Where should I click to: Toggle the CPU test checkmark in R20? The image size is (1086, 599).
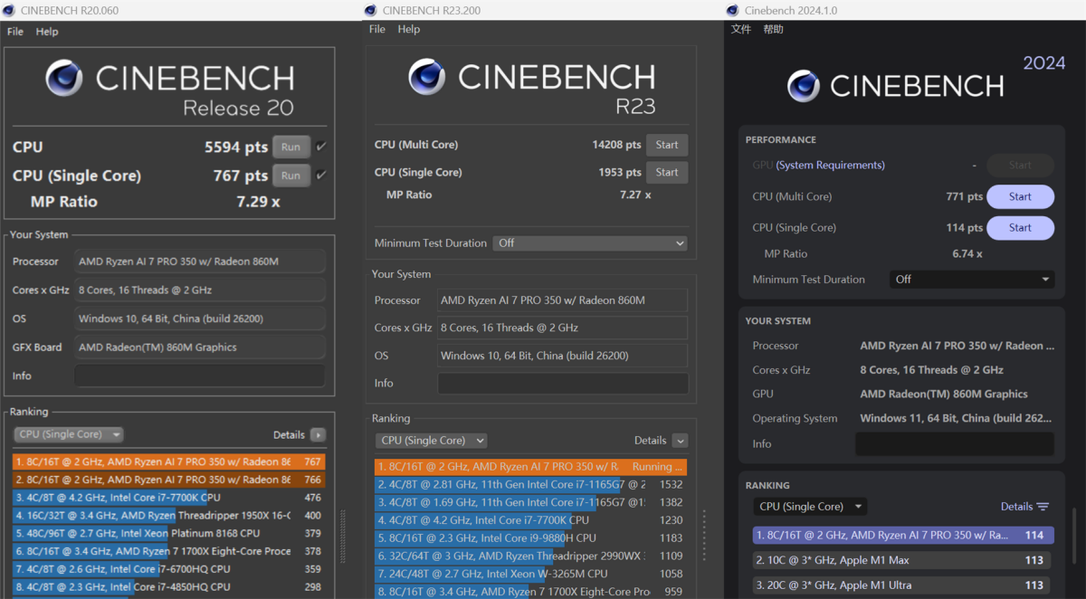(x=321, y=147)
